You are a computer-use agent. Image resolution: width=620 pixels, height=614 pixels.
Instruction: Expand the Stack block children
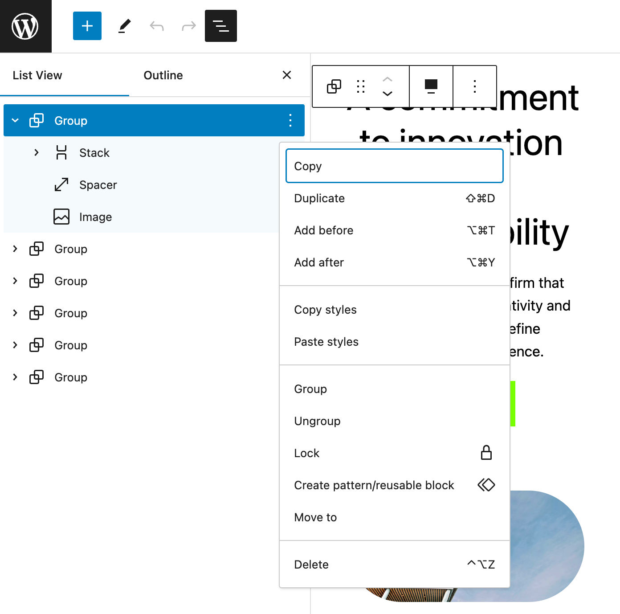coord(36,152)
